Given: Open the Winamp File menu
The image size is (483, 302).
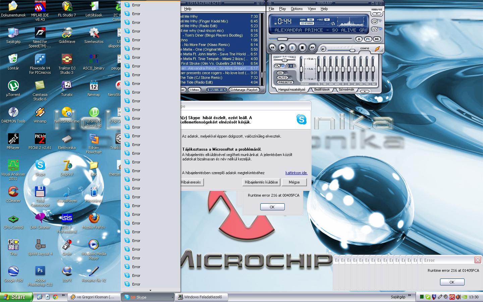Looking at the screenshot, I should [x=271, y=9].
